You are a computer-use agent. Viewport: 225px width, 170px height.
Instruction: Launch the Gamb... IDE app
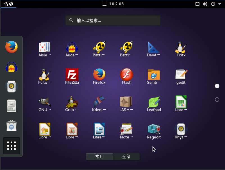coord(154,76)
